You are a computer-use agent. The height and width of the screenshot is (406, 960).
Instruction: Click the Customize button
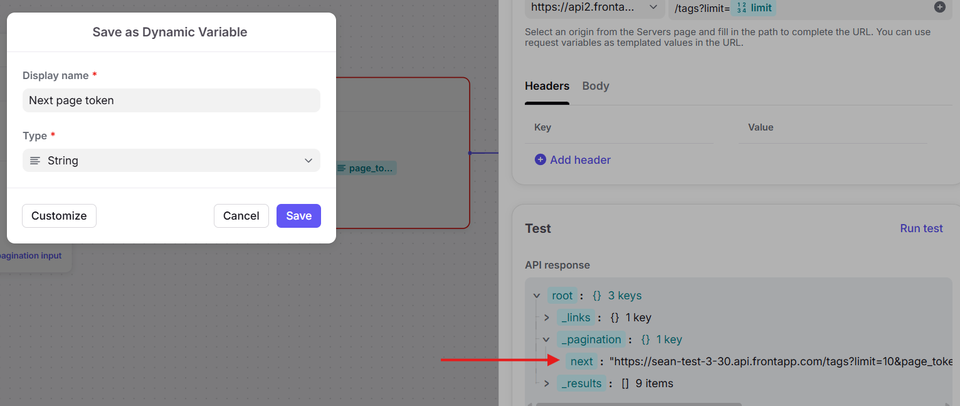click(x=59, y=216)
